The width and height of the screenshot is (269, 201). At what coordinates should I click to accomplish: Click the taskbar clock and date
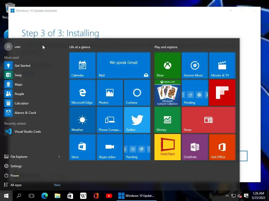point(258,196)
